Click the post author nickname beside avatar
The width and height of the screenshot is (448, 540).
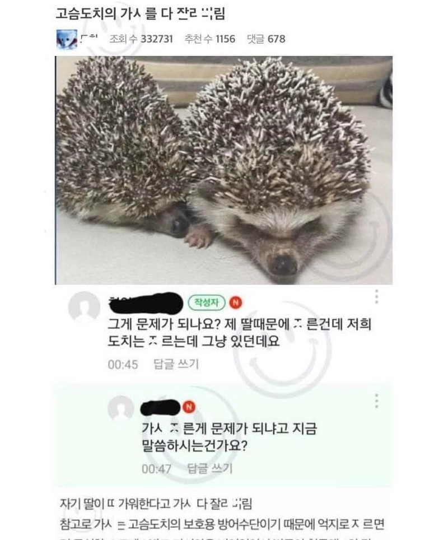(x=90, y=37)
